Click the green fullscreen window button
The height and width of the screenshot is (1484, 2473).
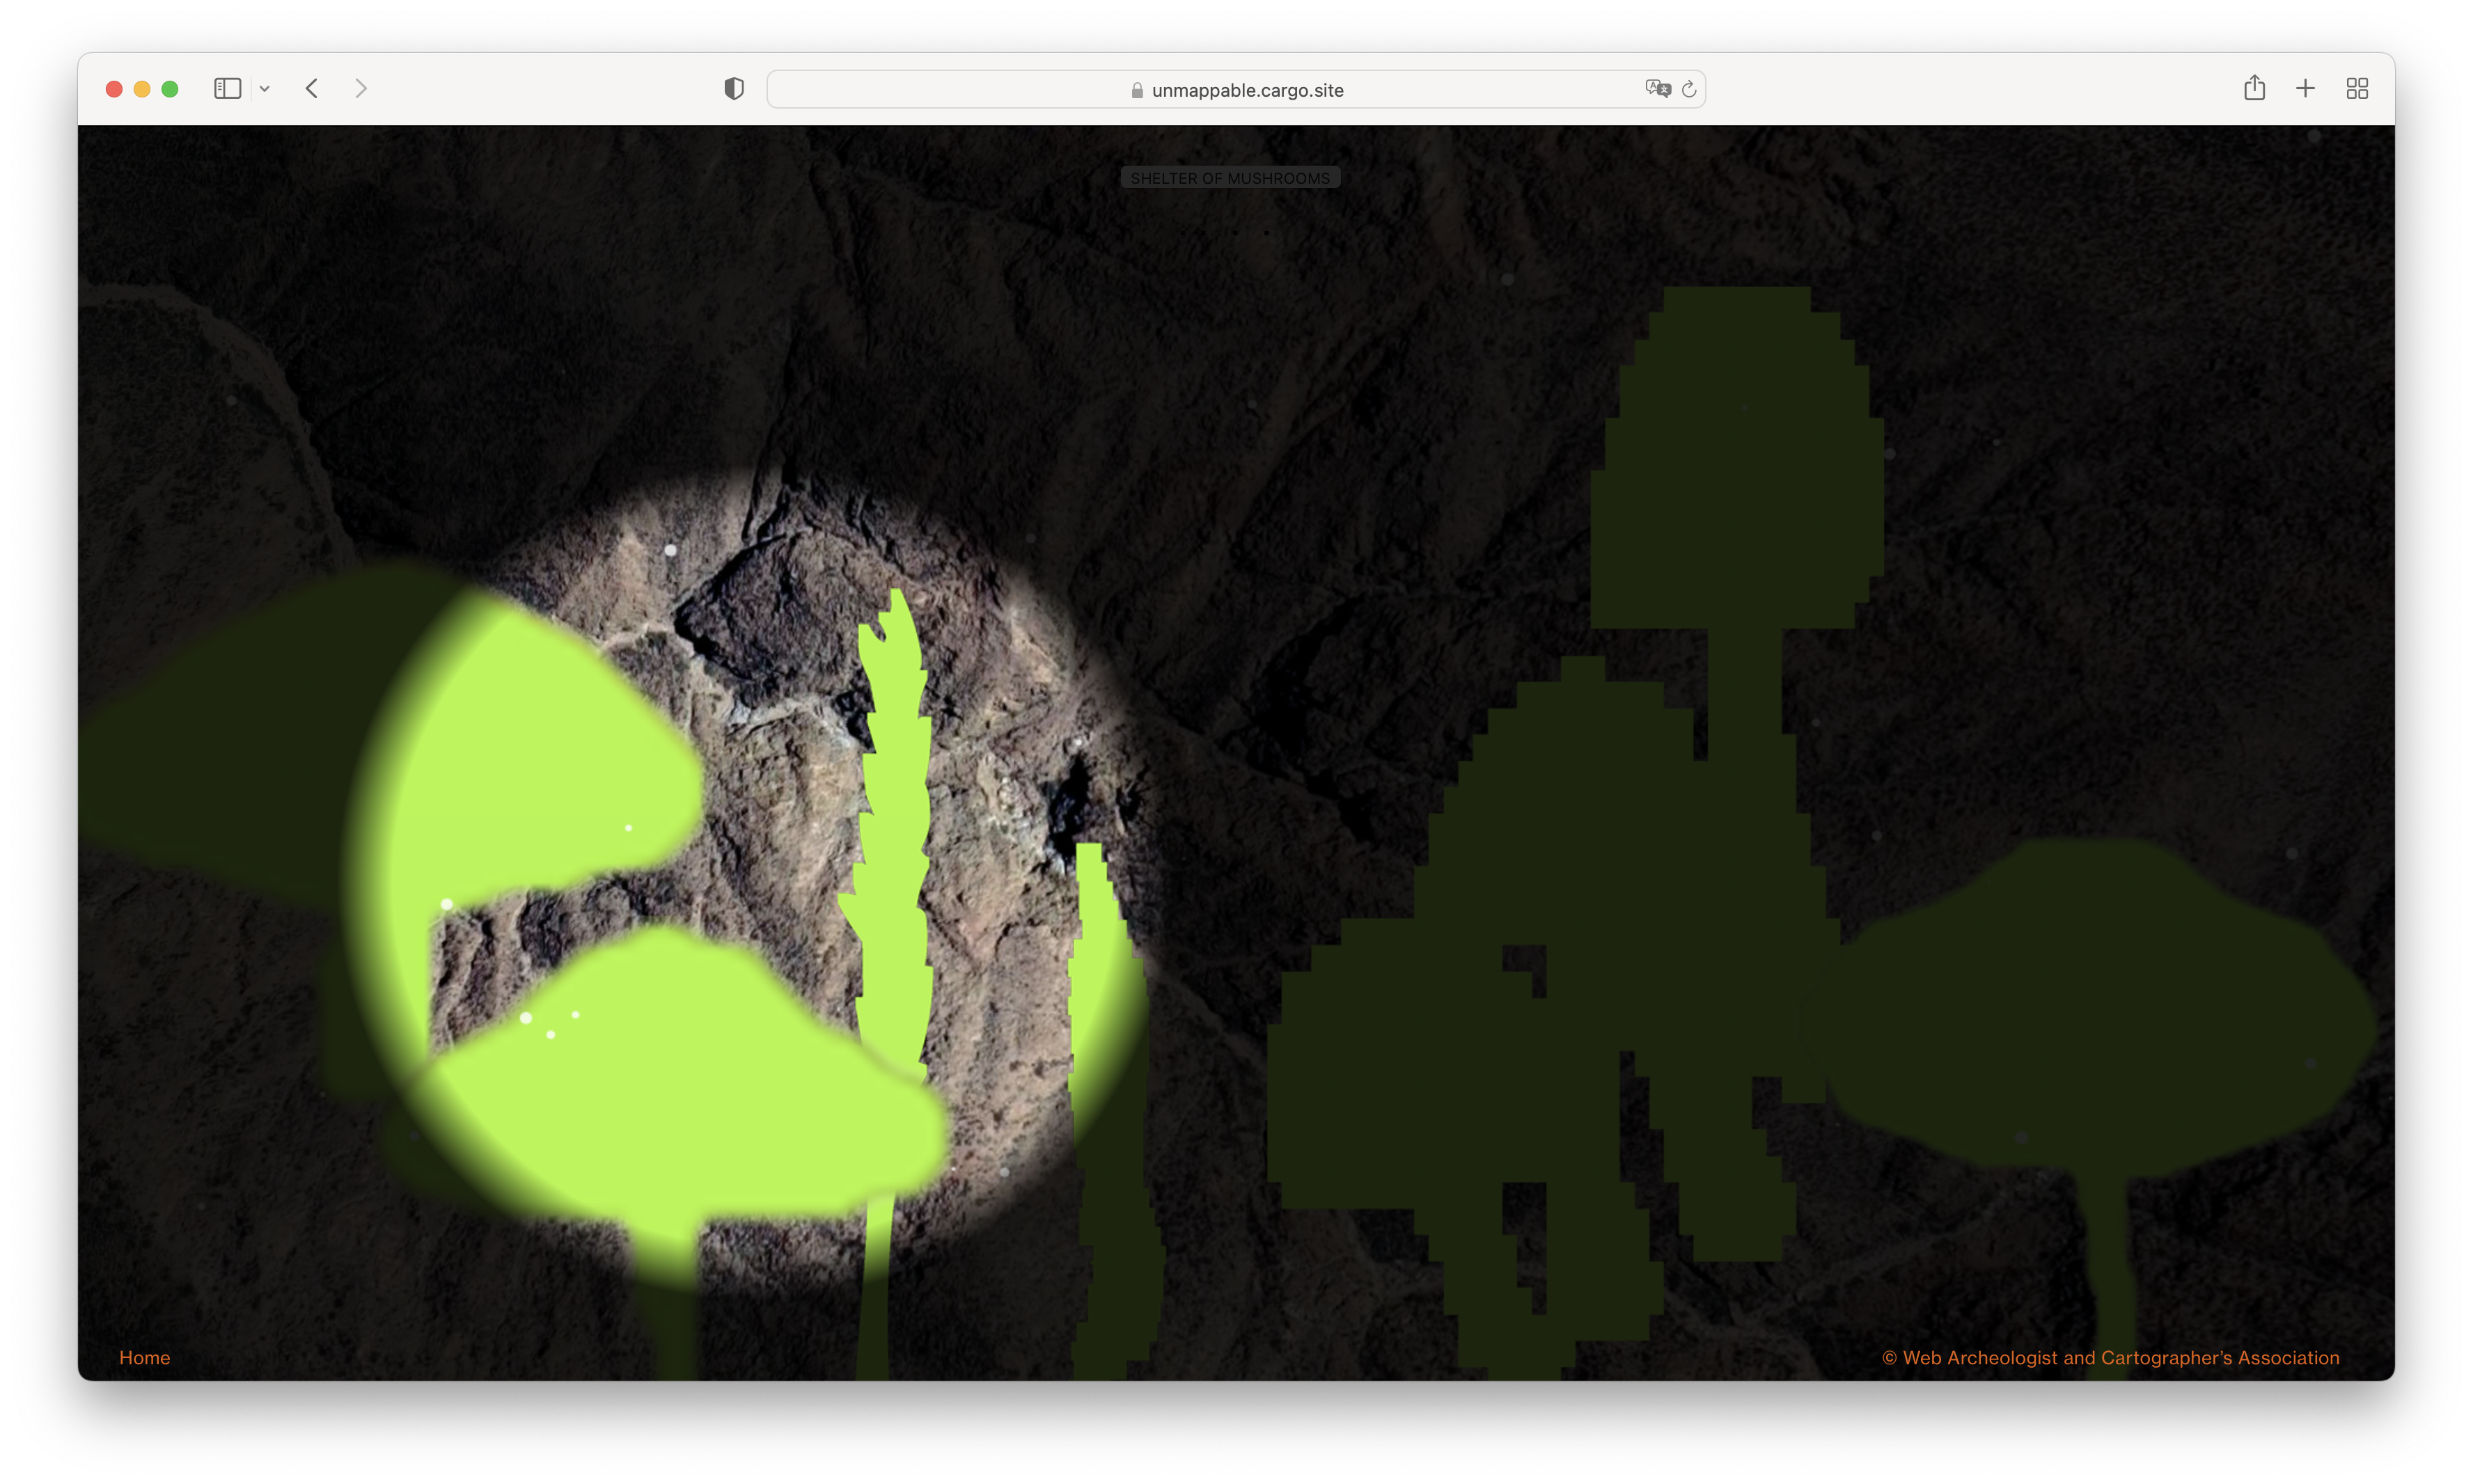pyautogui.click(x=170, y=89)
